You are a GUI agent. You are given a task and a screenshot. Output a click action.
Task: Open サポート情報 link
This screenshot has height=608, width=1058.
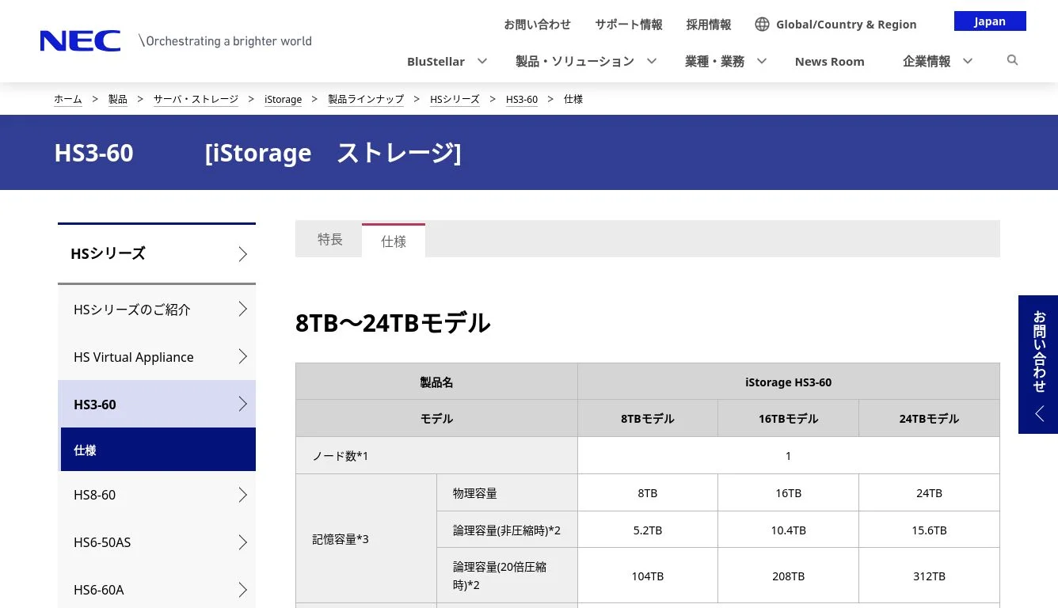(629, 25)
